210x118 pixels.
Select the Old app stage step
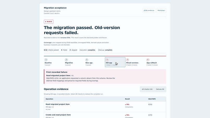pyautogui.click(x=115, y=62)
